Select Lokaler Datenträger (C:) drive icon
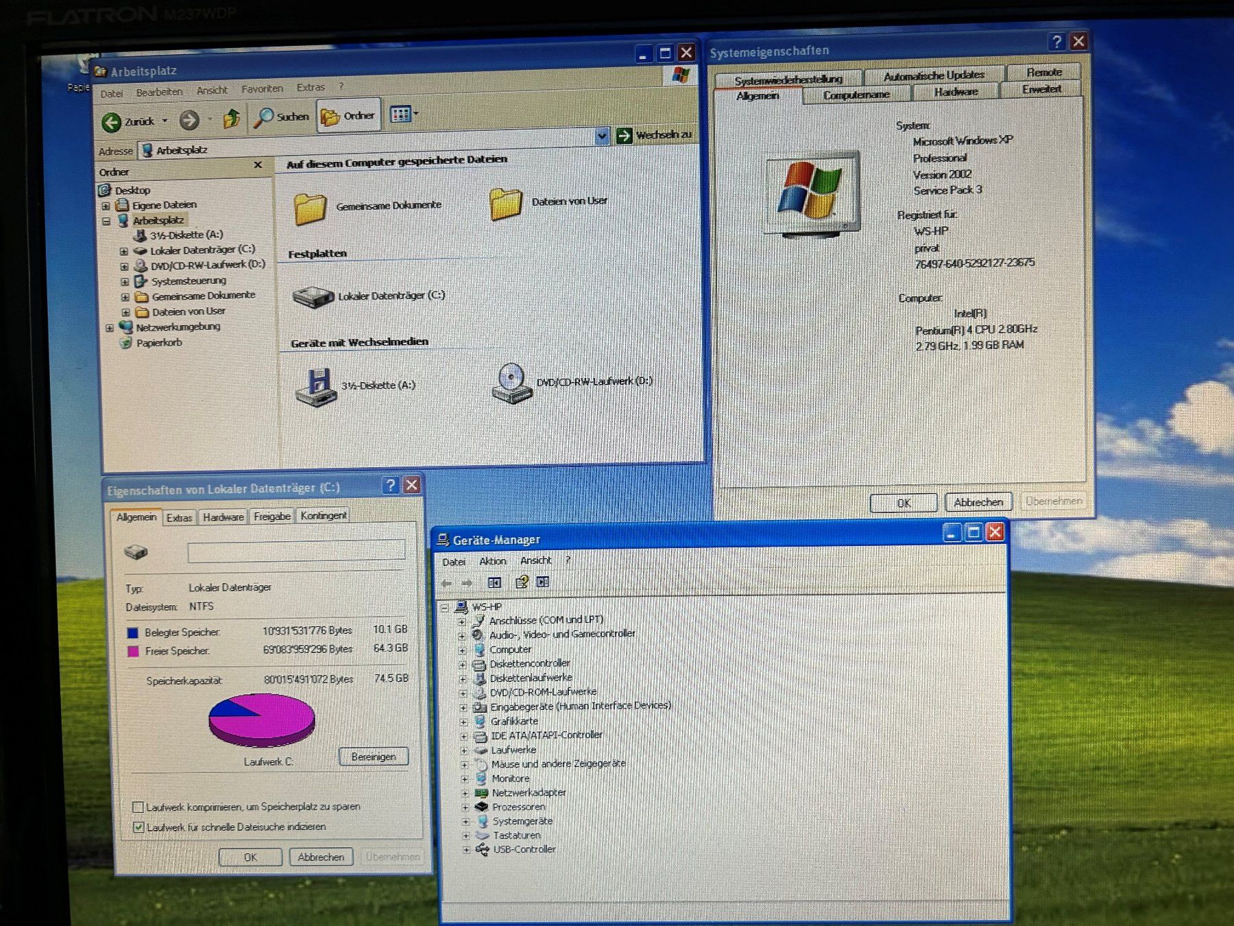Viewport: 1234px width, 926px height. [313, 296]
